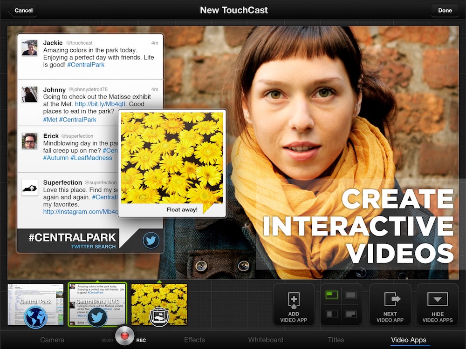Open the Central Park web globe thumbnail

tap(35, 305)
